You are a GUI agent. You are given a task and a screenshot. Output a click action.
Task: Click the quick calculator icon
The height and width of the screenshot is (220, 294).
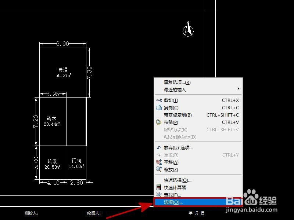click(x=159, y=187)
